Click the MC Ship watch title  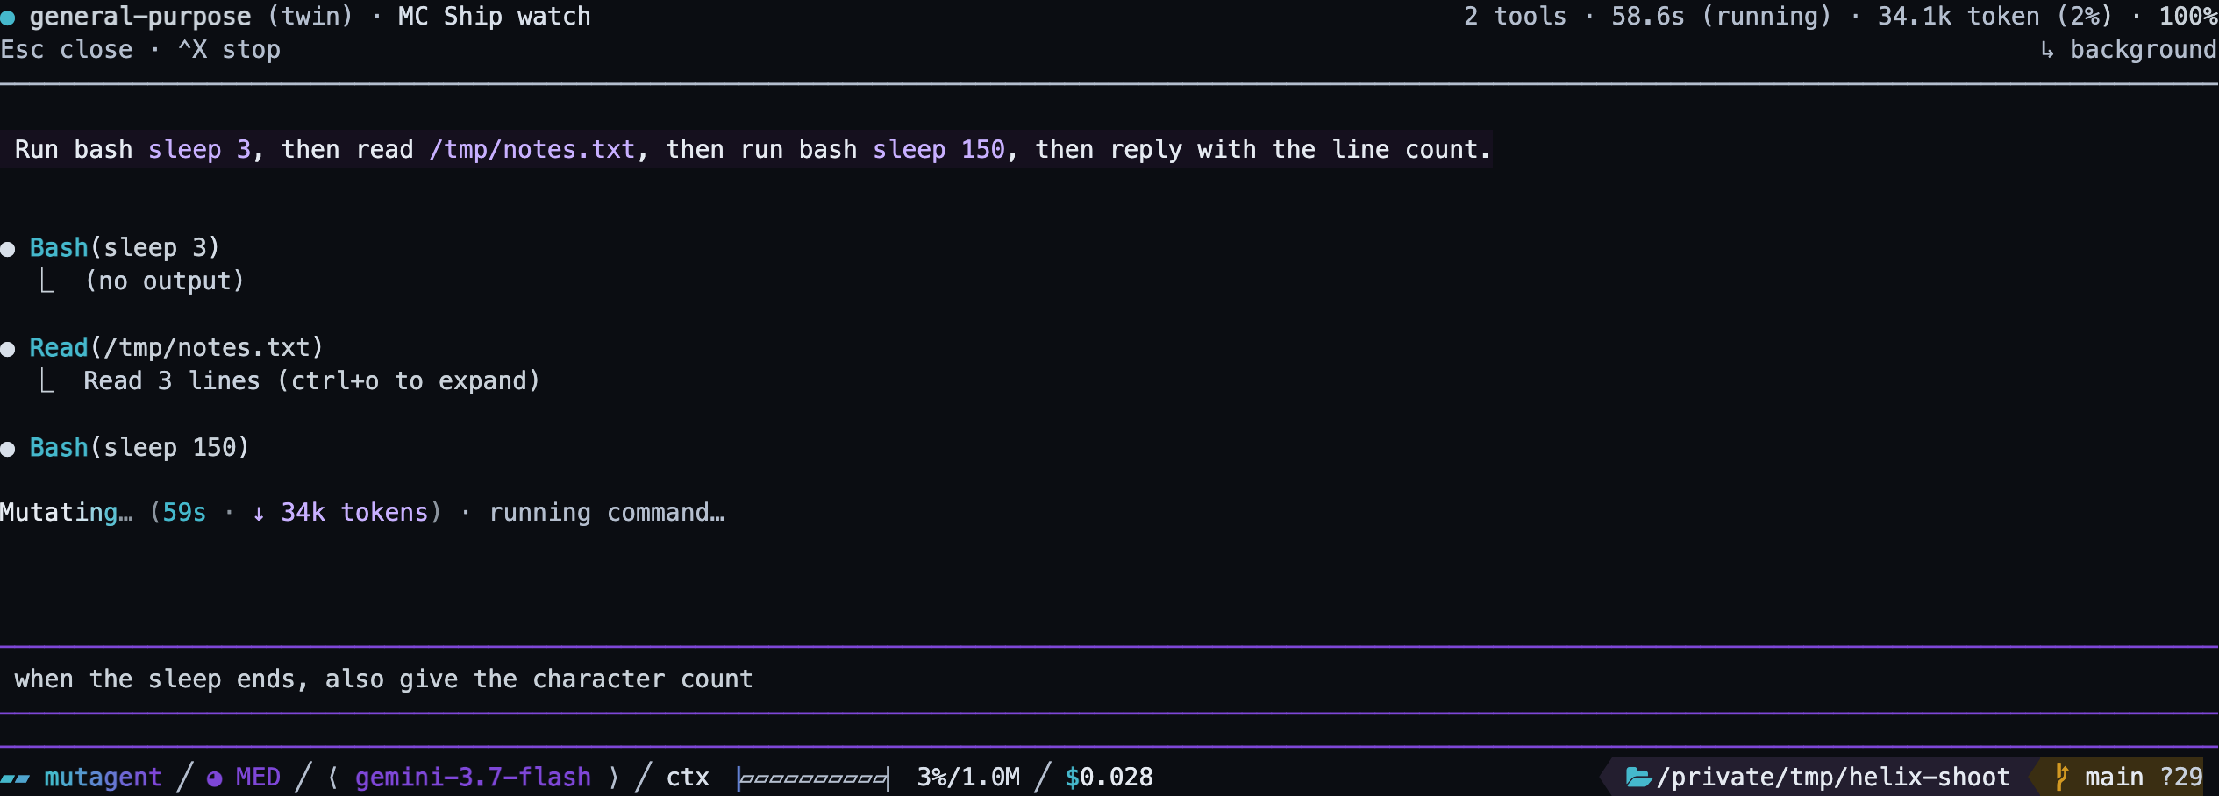[494, 17]
